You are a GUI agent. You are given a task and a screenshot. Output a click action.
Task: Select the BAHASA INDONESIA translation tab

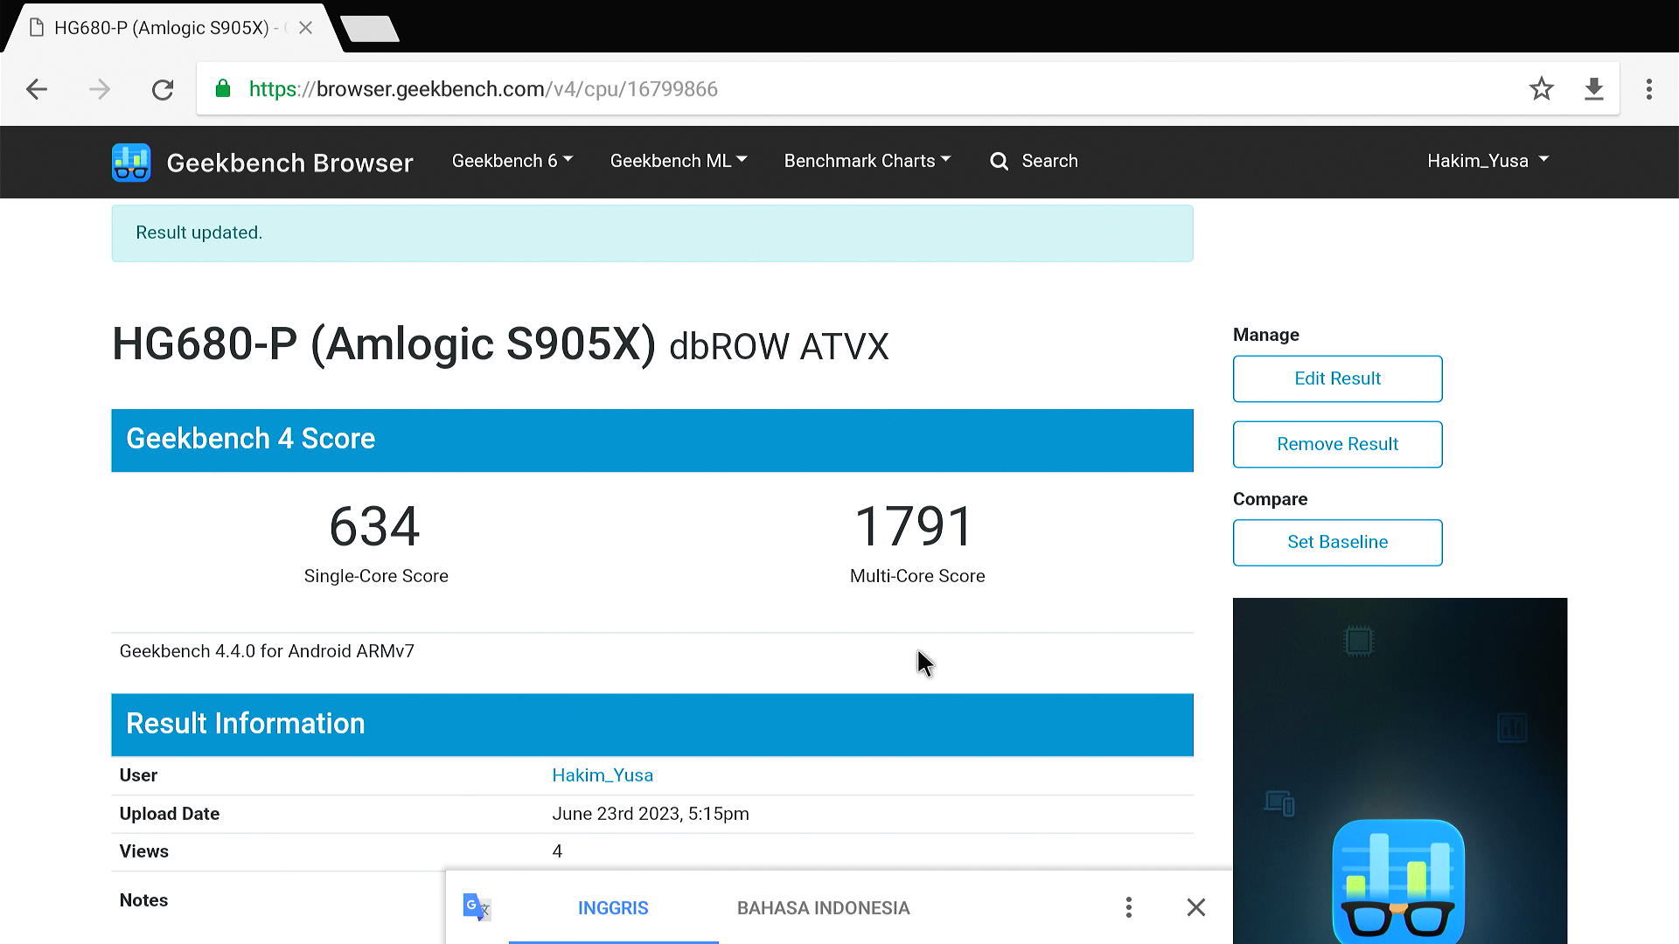[823, 908]
